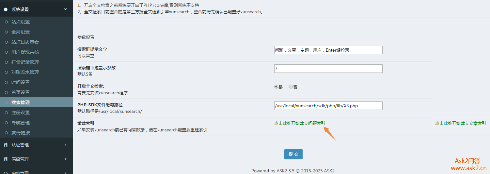490x174 pixels.
Task: Click the 重建索引 label
Action: pos(86,124)
